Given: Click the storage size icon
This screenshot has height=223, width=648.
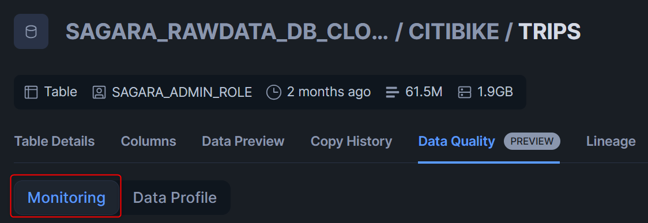Looking at the screenshot, I should pyautogui.click(x=465, y=92).
